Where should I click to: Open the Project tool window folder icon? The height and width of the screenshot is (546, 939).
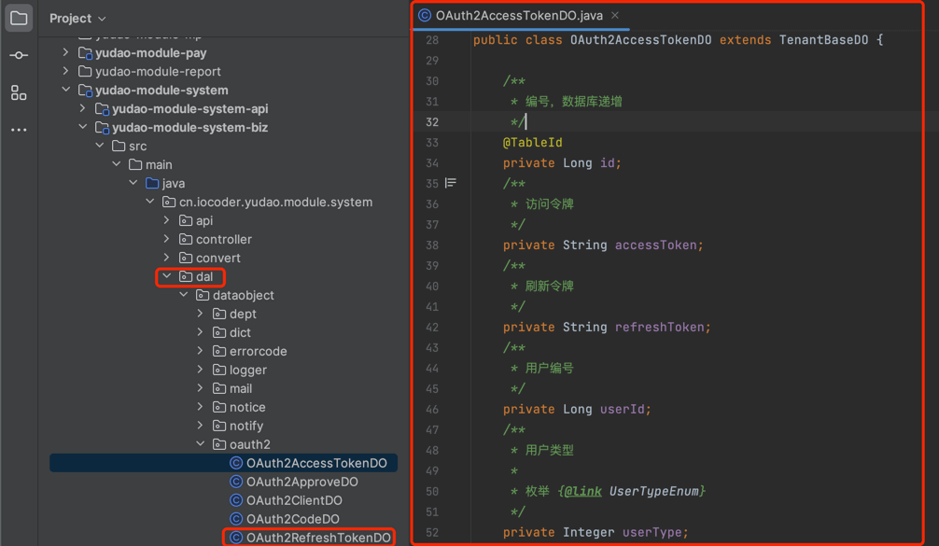pyautogui.click(x=19, y=19)
